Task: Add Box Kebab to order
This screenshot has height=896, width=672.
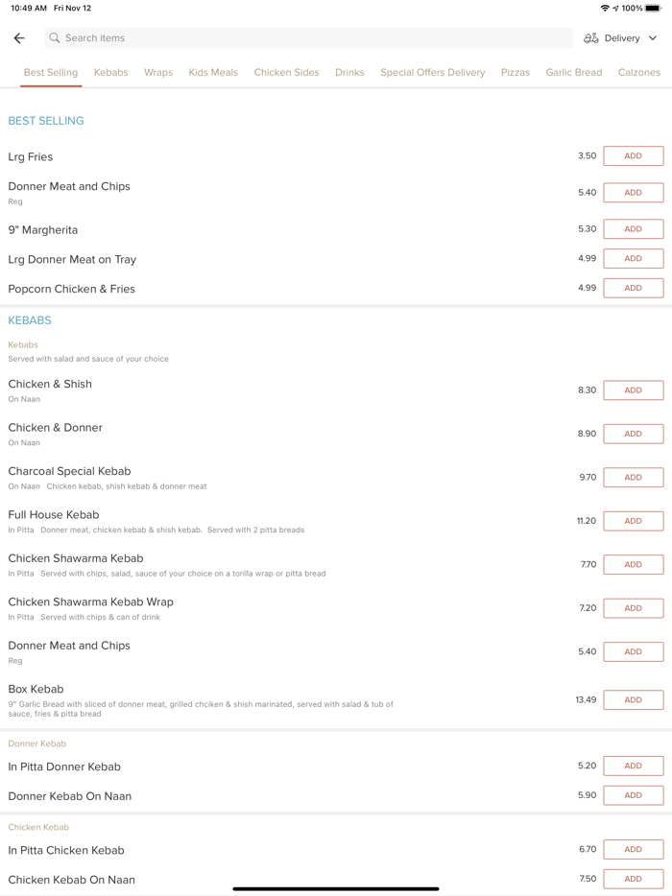Action: coord(633,700)
